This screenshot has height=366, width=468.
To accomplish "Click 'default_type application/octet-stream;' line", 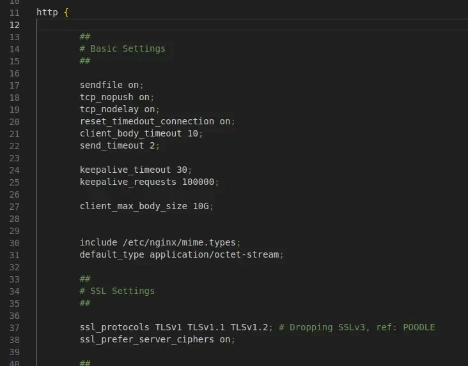I will [x=182, y=255].
